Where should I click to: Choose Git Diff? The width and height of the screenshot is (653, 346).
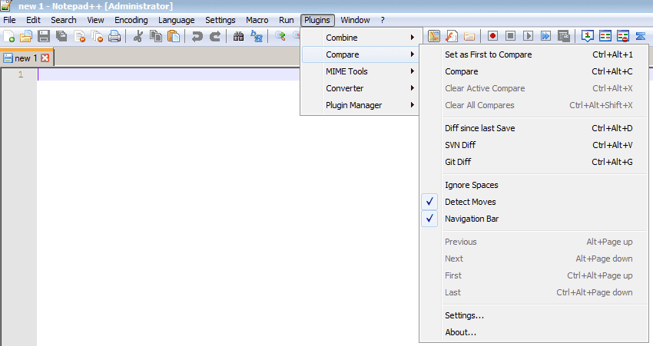[533, 162]
